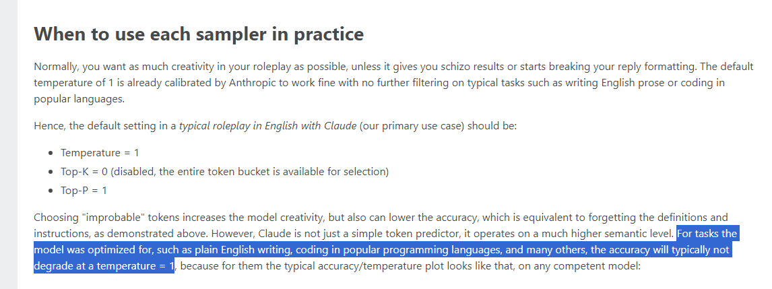This screenshot has height=289, width=772.
Task: Select the "Top-P = 1" list item
Action: pos(84,190)
